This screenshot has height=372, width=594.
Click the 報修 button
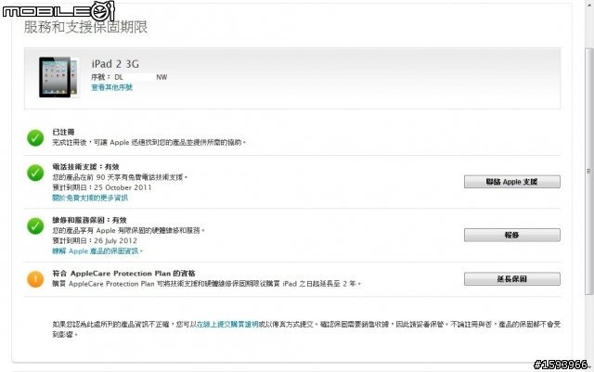[511, 236]
